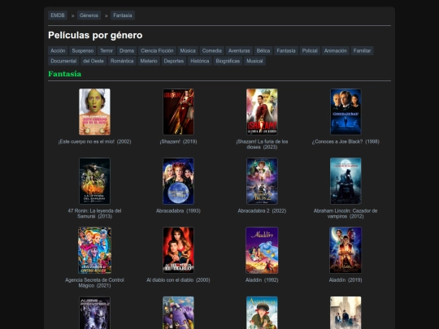Click the ¡Shazam! (2019) poster
The image size is (439, 329).
click(x=178, y=112)
